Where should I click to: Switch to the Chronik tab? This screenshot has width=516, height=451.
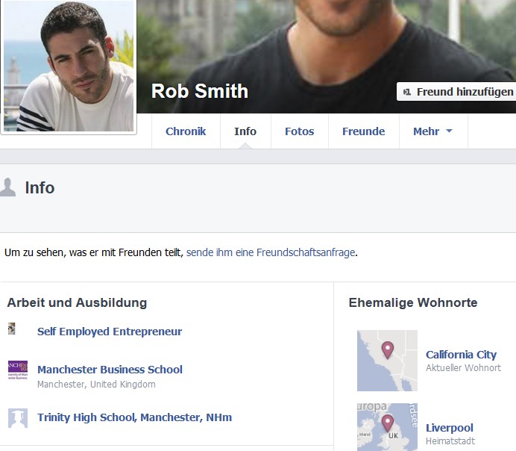click(186, 131)
